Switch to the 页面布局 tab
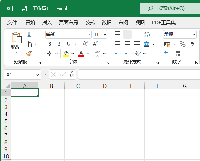This screenshot has width=200, height=161. coord(69,23)
